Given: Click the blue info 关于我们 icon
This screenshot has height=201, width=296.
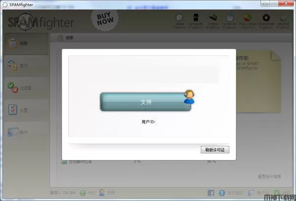Looking at the screenshot, I should (222, 193).
